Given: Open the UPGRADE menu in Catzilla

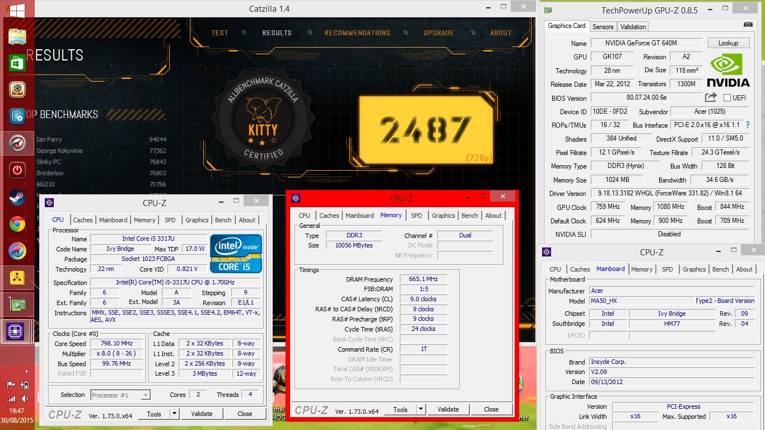Looking at the screenshot, I should pos(439,33).
